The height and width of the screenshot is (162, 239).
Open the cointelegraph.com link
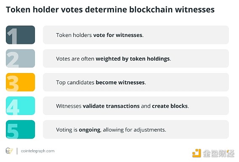(x=37, y=151)
